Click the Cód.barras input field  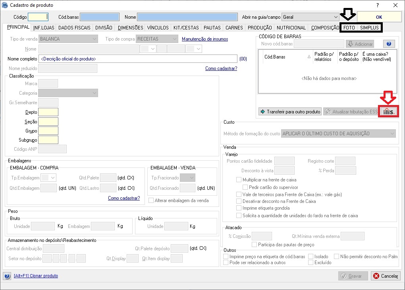pos(99,17)
